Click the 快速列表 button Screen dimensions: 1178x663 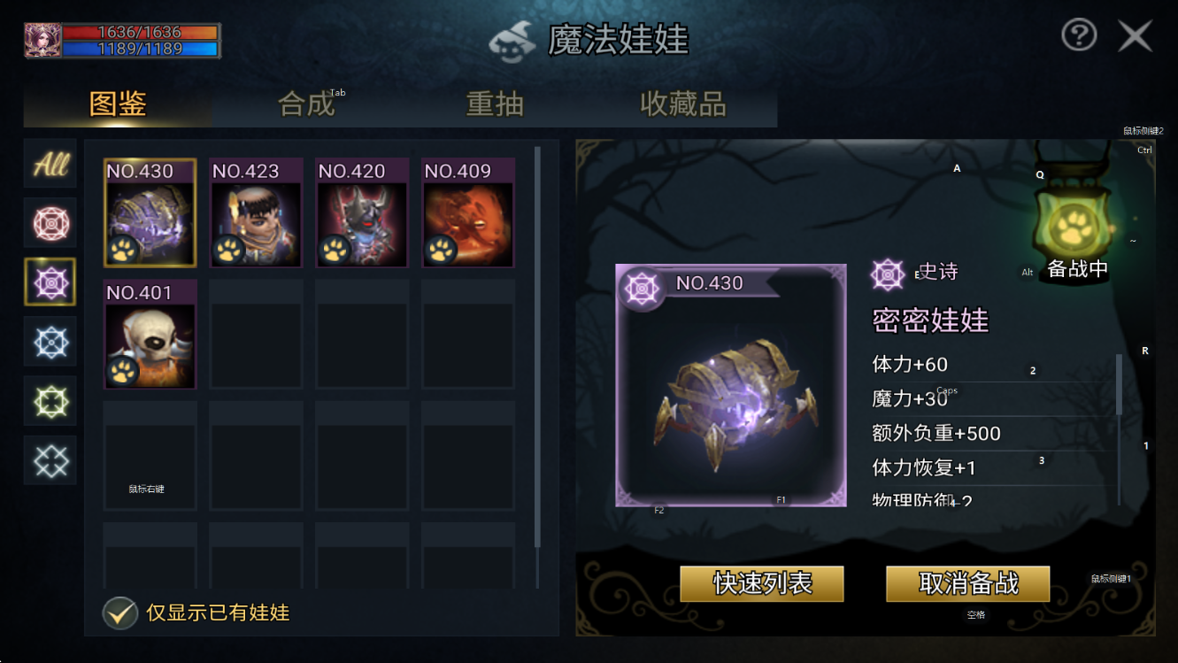(x=762, y=584)
